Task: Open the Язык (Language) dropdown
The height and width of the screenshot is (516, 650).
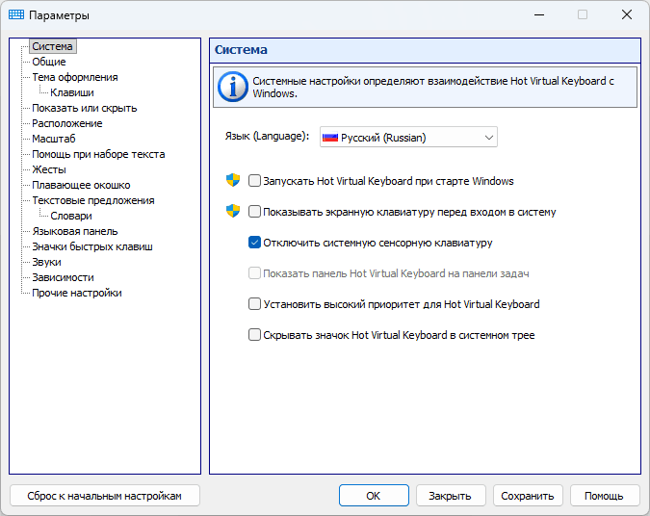Action: click(408, 138)
